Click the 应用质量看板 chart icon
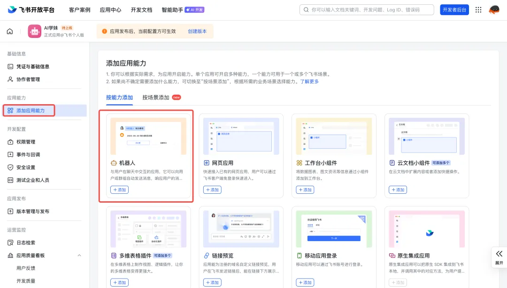Screen dimensions: 507x288 tap(10, 255)
